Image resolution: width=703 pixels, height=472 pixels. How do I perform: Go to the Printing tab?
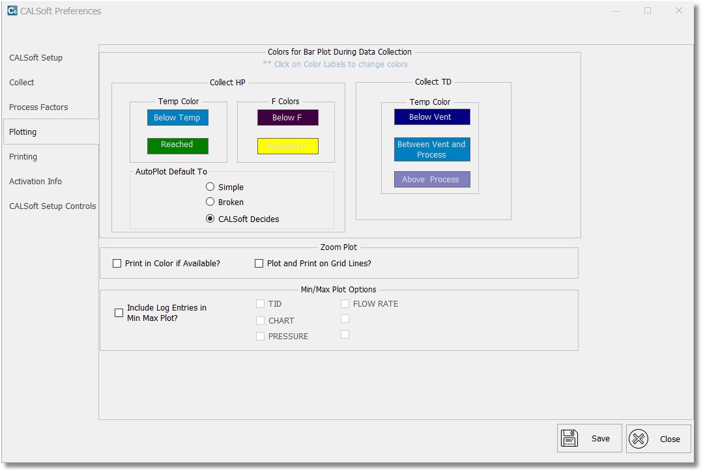click(23, 157)
